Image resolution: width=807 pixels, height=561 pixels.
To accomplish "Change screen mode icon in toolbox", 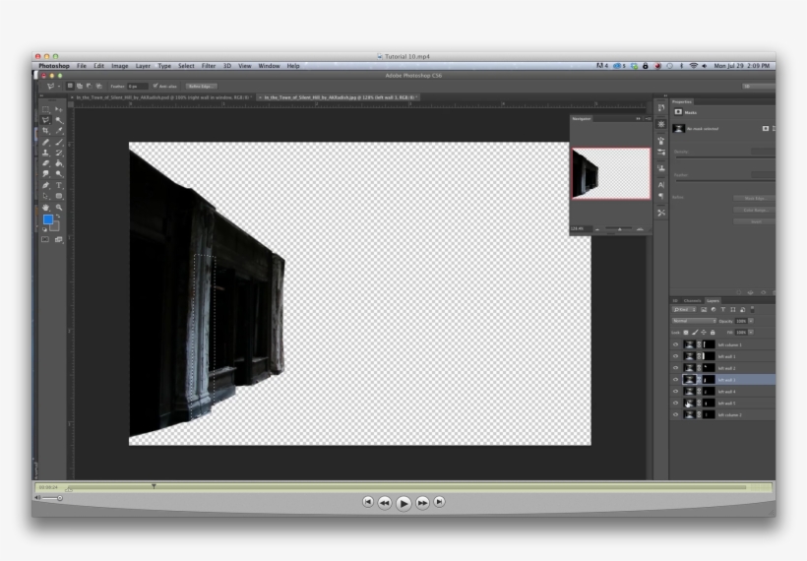I will coord(59,239).
